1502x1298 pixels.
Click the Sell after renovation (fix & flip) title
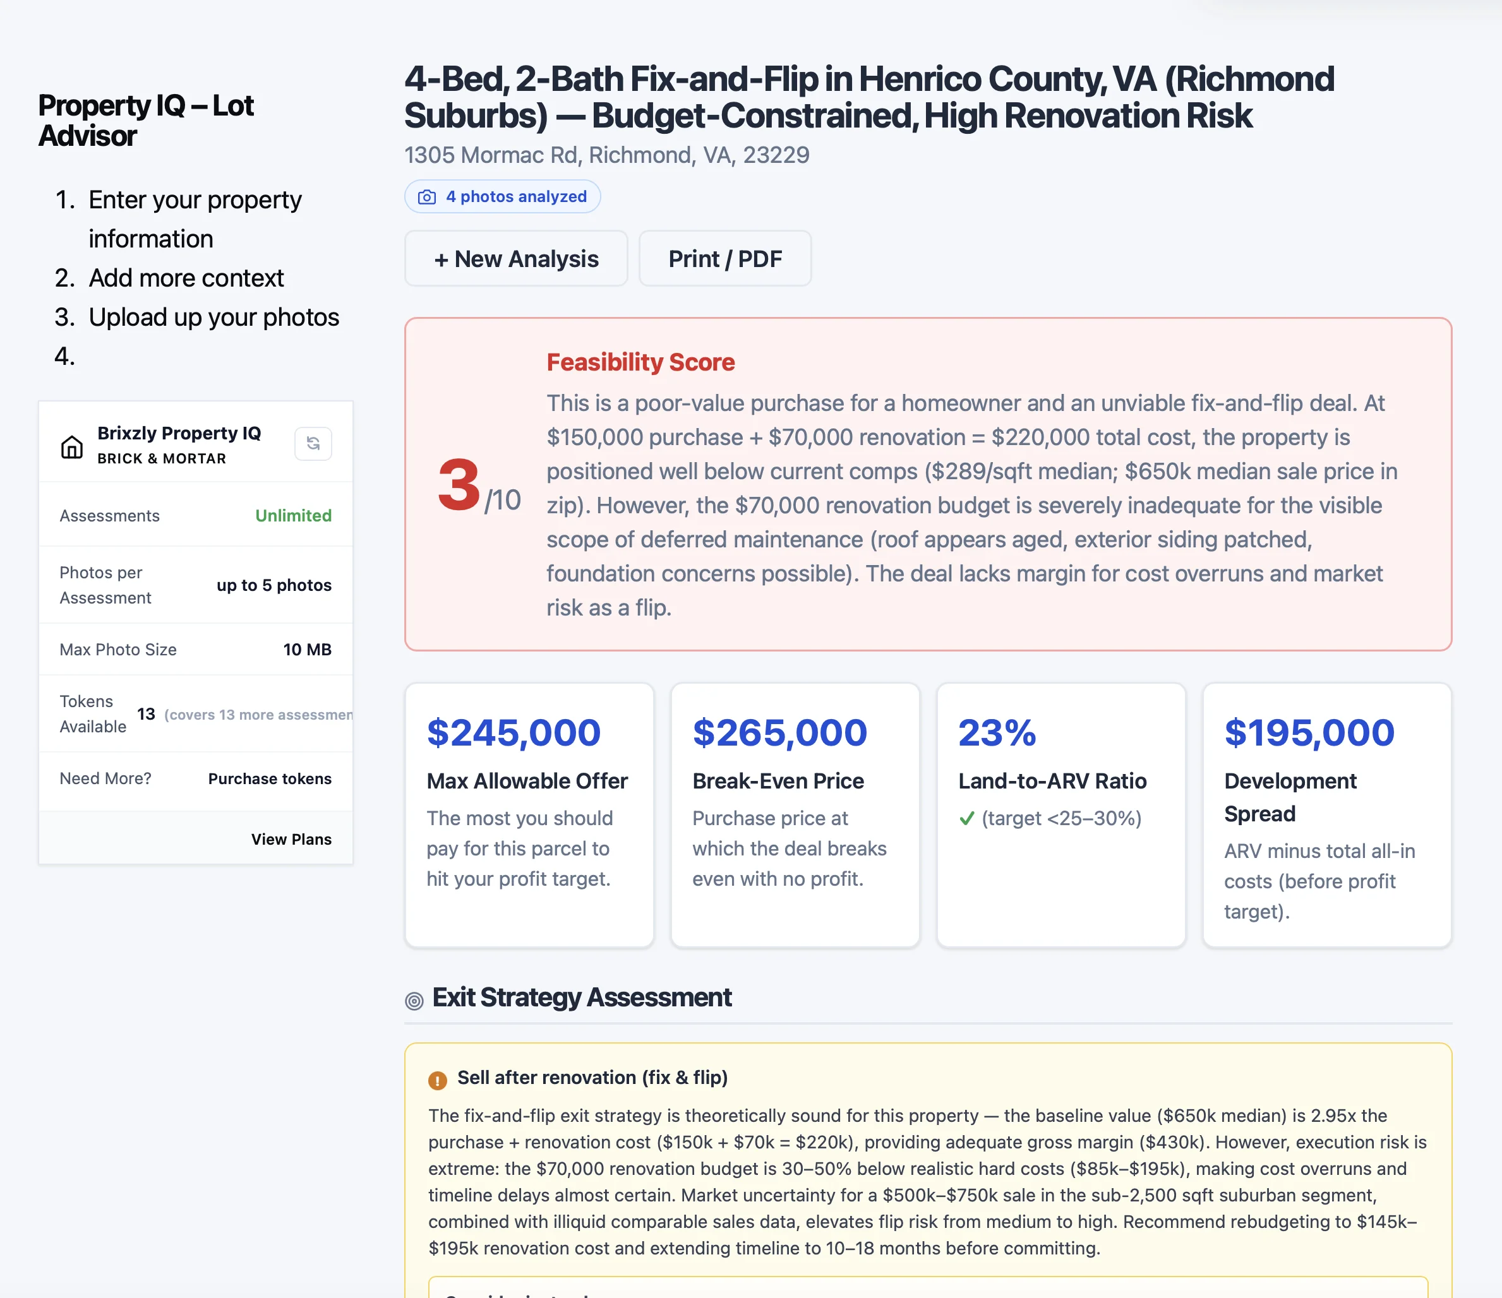(x=592, y=1078)
